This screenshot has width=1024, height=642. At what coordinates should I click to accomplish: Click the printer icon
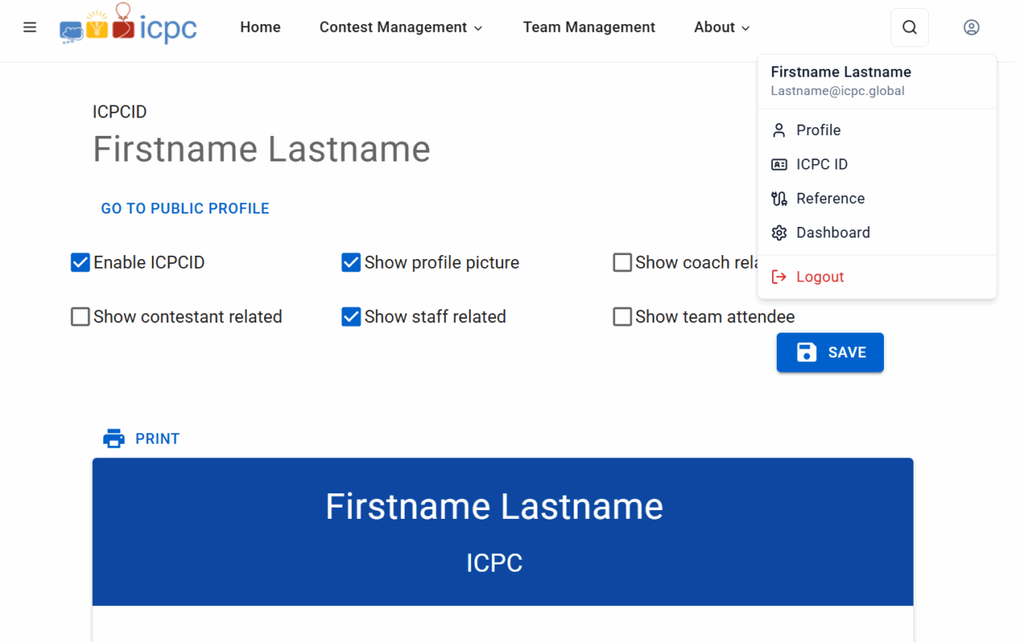(114, 438)
